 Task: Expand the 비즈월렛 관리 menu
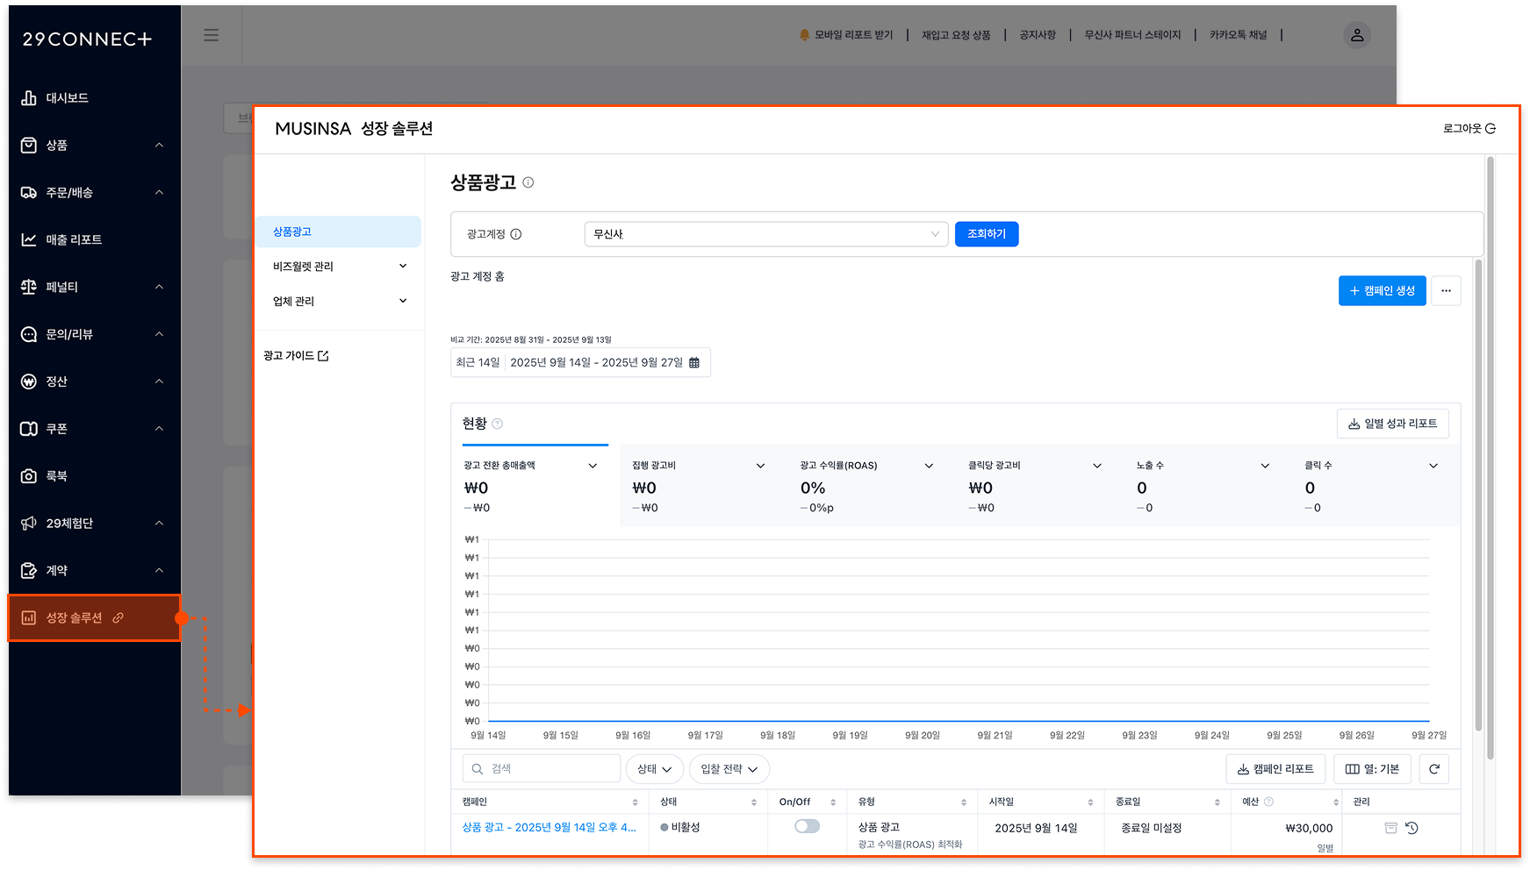click(x=338, y=267)
